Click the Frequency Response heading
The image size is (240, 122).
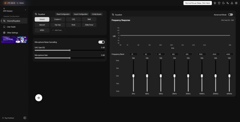121,20
